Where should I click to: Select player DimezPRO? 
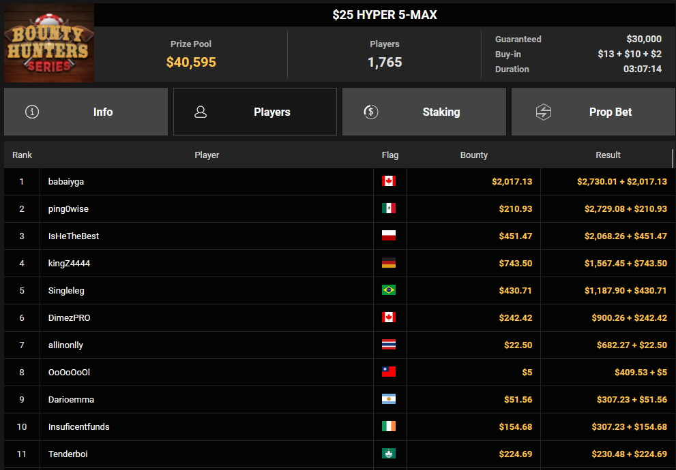tap(69, 317)
